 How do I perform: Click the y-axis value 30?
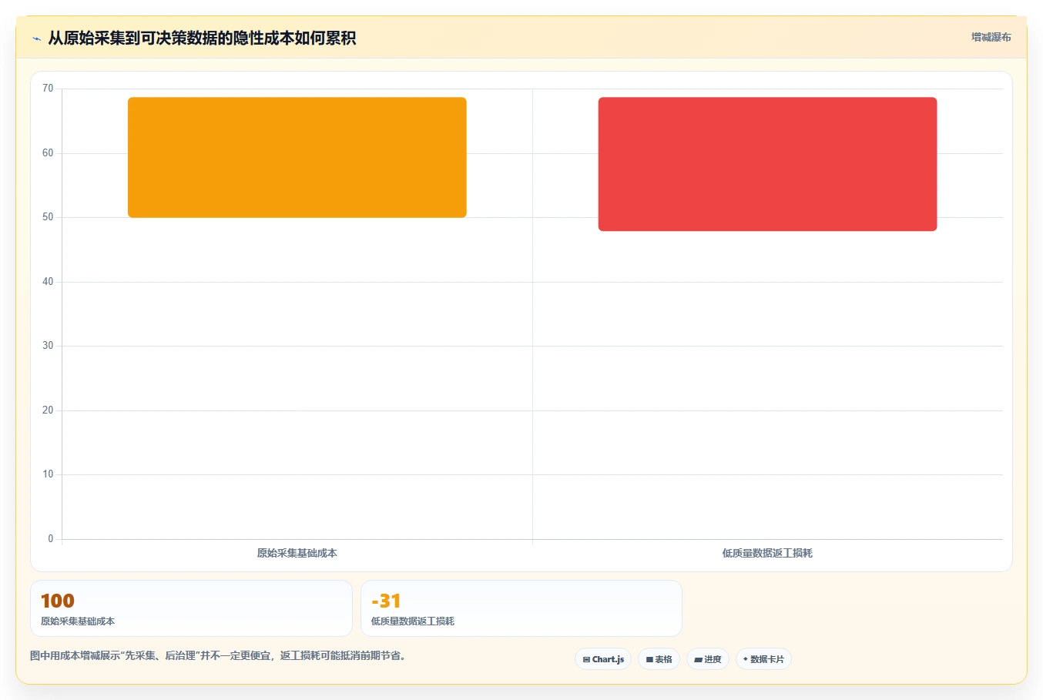point(48,346)
